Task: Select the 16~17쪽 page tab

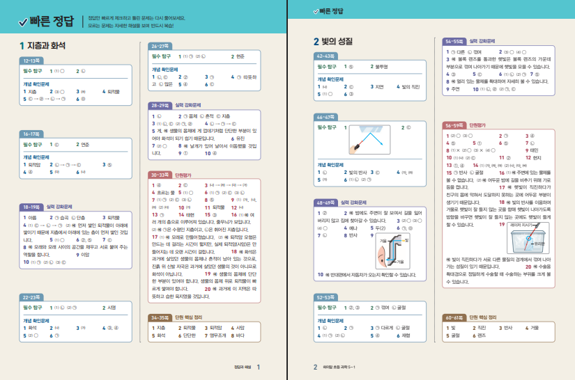Action: [x=33, y=134]
